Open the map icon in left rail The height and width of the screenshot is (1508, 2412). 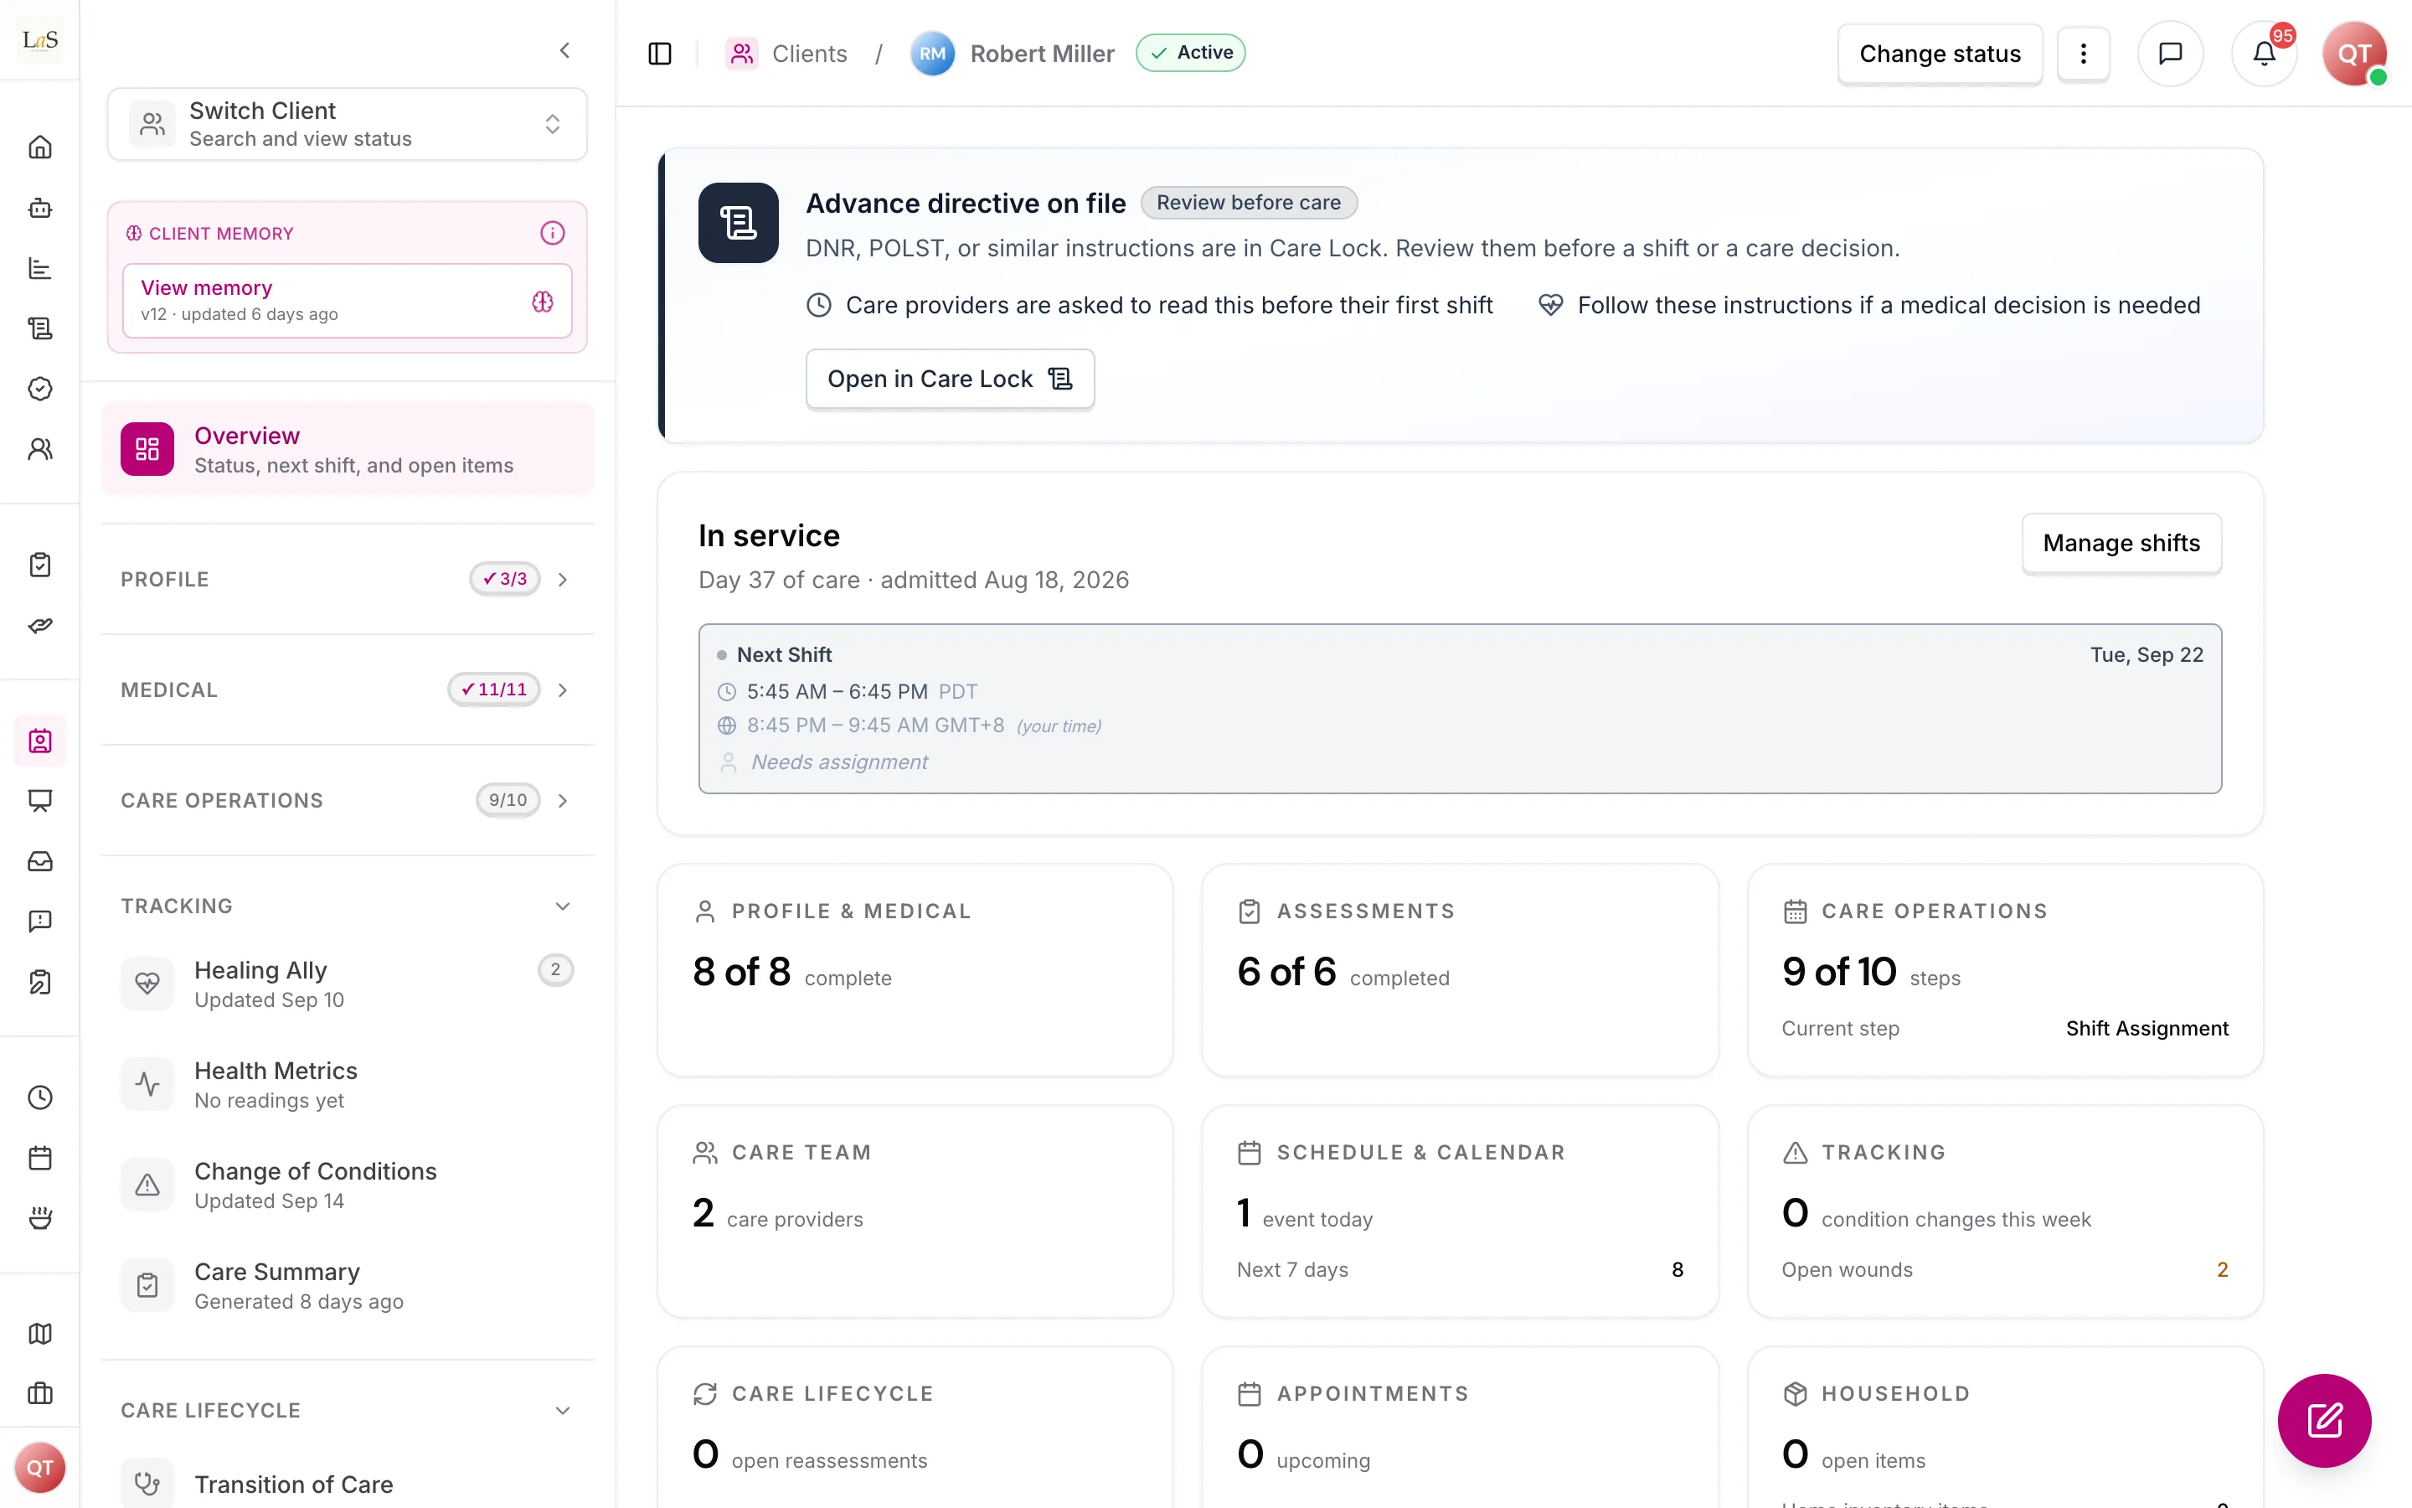coord(40,1334)
